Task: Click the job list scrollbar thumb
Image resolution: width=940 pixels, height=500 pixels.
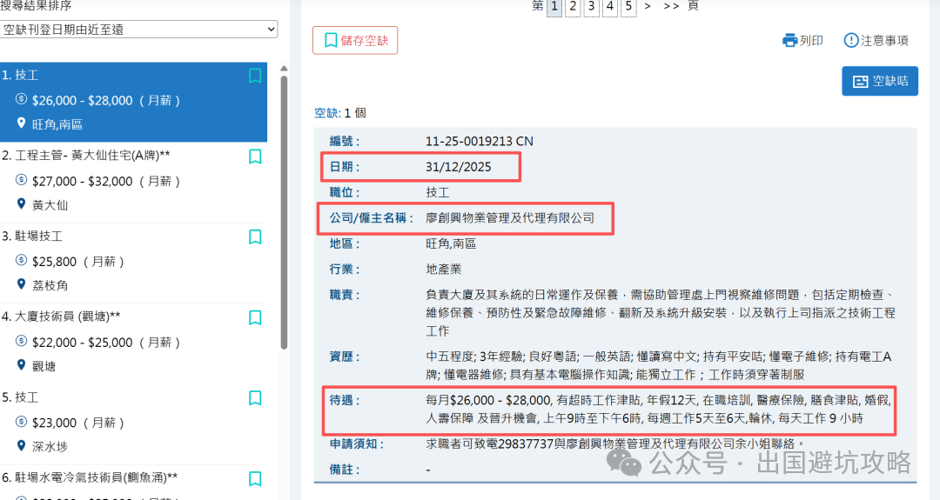Action: 284,210
